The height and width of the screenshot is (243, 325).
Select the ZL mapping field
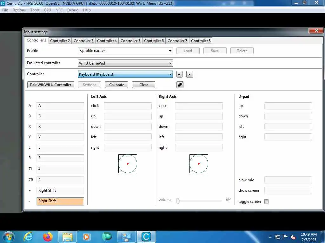[60, 169]
